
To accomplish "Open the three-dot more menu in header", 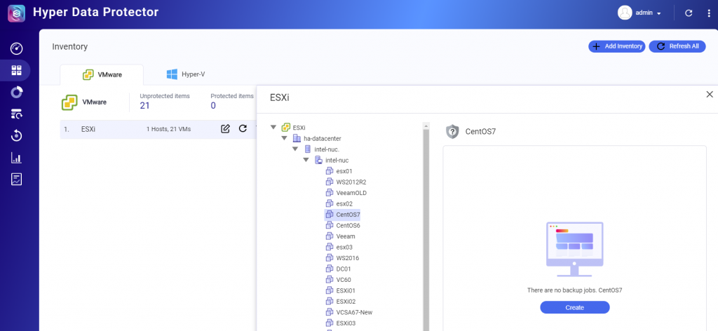I will [708, 13].
